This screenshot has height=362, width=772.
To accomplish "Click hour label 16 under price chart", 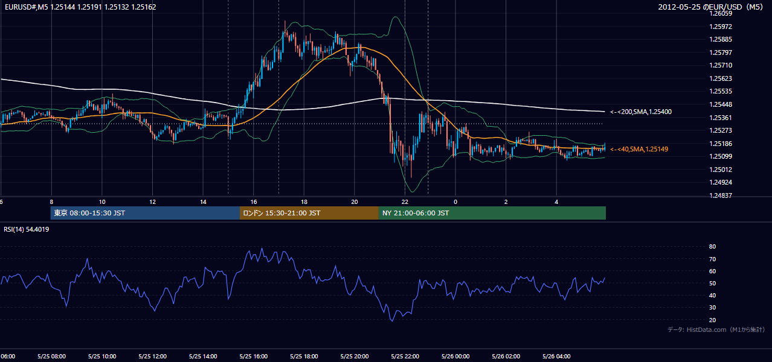I will tap(254, 202).
